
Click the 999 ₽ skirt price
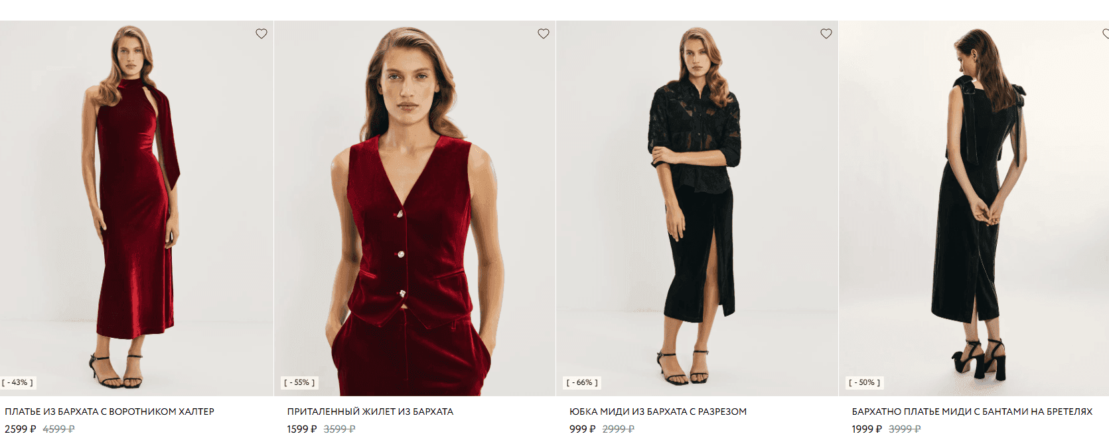click(583, 429)
